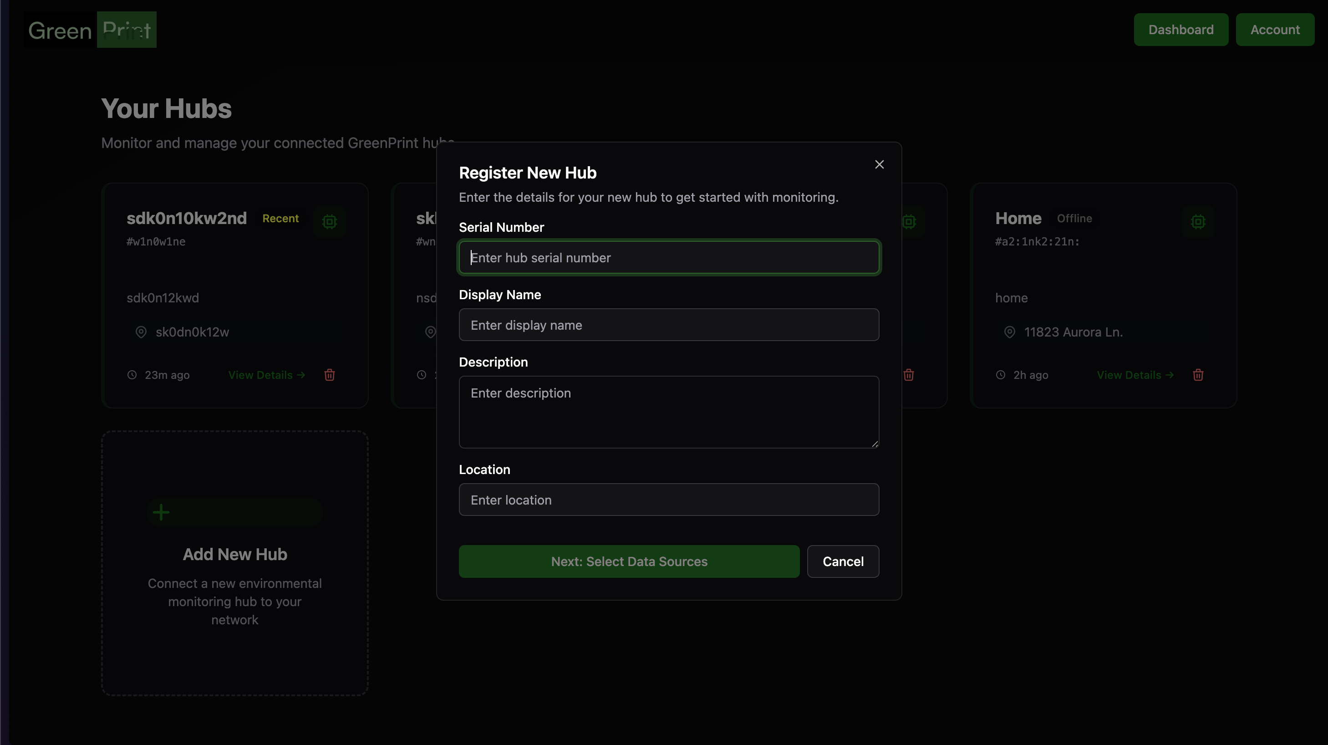The width and height of the screenshot is (1328, 745).
Task: Click chip icon on Home hub card
Action: tap(1198, 222)
